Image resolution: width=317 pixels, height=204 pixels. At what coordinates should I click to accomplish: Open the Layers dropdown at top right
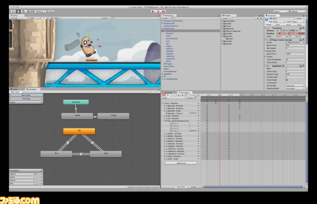281,11
